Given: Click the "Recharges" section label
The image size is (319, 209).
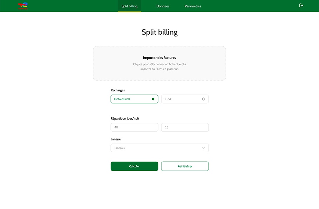Looking at the screenshot, I should coord(118,90).
